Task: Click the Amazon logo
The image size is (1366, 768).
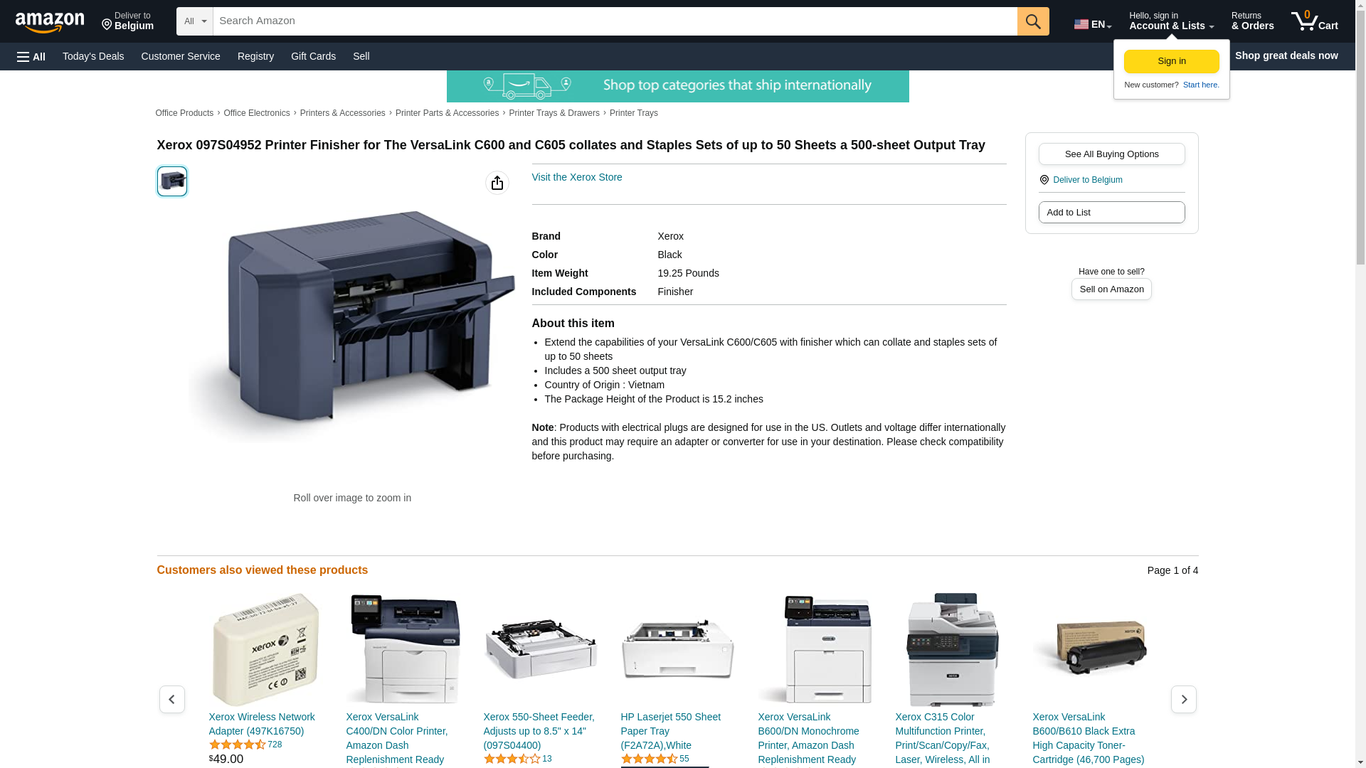Action: [50, 22]
